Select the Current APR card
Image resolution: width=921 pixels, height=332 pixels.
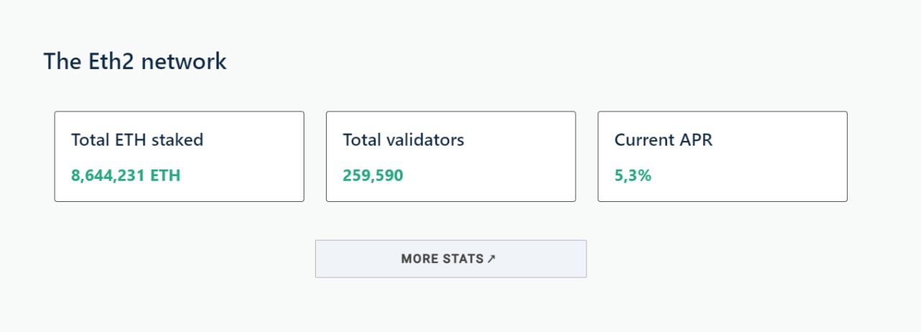[x=722, y=157]
